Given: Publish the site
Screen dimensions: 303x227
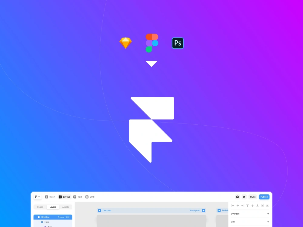Looking at the screenshot, I should [264, 197].
